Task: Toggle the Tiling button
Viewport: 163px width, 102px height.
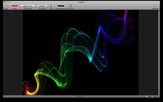Action: coord(51,6)
